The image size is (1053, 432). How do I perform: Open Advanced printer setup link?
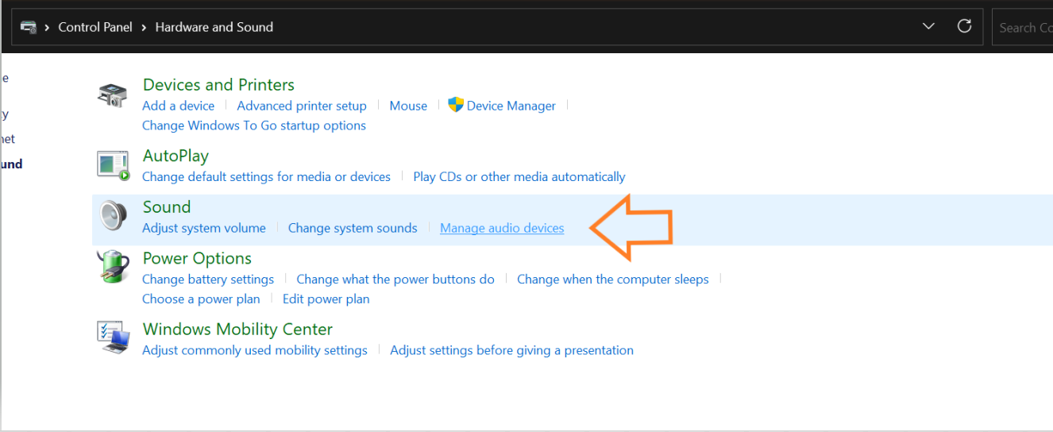click(302, 106)
